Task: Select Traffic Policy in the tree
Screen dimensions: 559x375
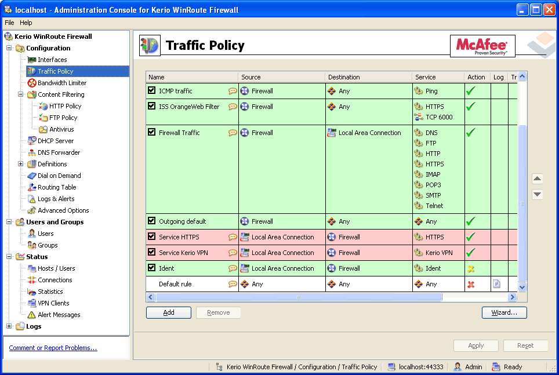Action: pos(78,71)
